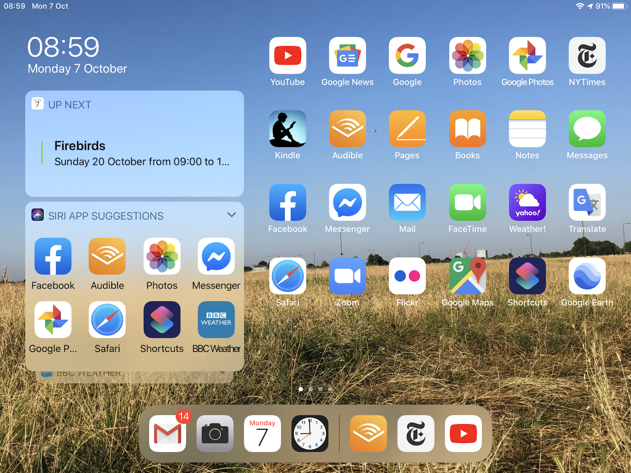631x473 pixels.
Task: Open Gmail from the dock
Action: pyautogui.click(x=168, y=434)
